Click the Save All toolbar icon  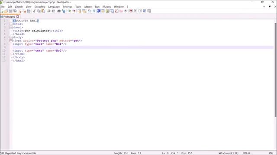tap(15, 11)
